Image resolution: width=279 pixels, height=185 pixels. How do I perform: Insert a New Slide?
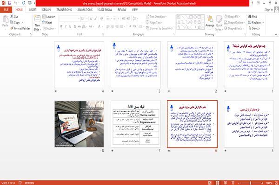coord(37,23)
